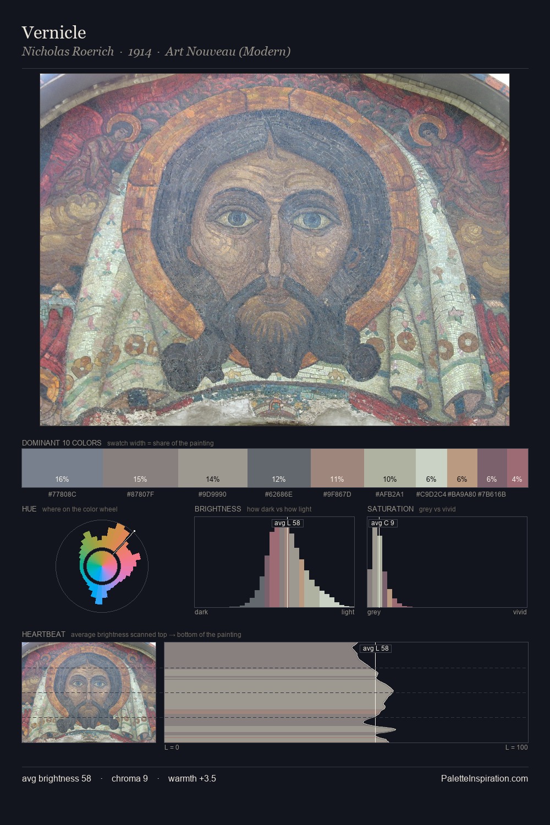Select the #62686E color swatch
The height and width of the screenshot is (825, 550).
click(x=279, y=468)
